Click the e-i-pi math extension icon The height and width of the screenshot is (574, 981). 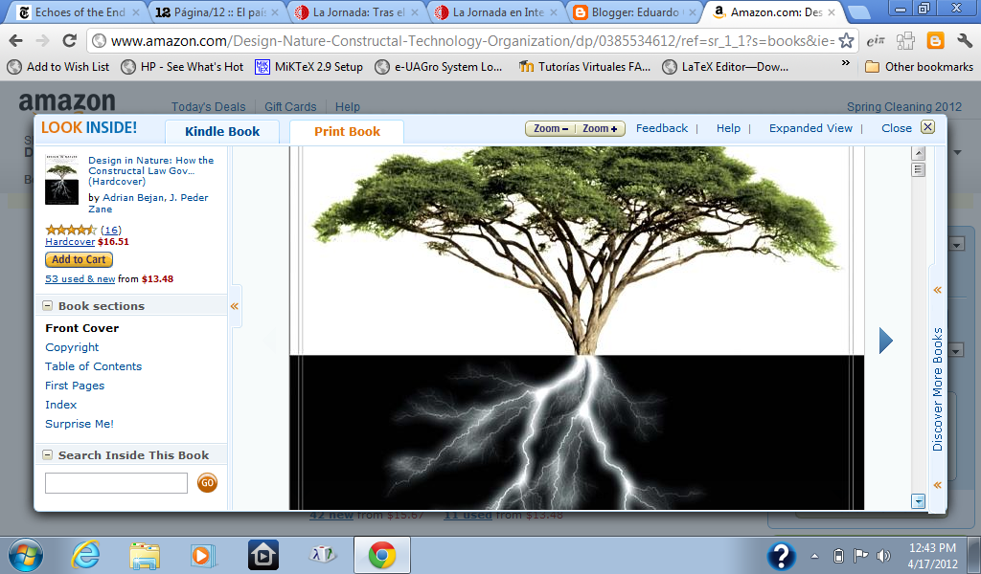click(x=876, y=40)
